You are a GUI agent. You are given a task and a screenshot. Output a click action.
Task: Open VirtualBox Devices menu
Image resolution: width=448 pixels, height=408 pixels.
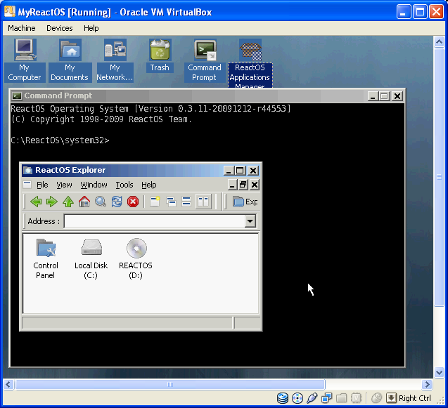click(59, 28)
